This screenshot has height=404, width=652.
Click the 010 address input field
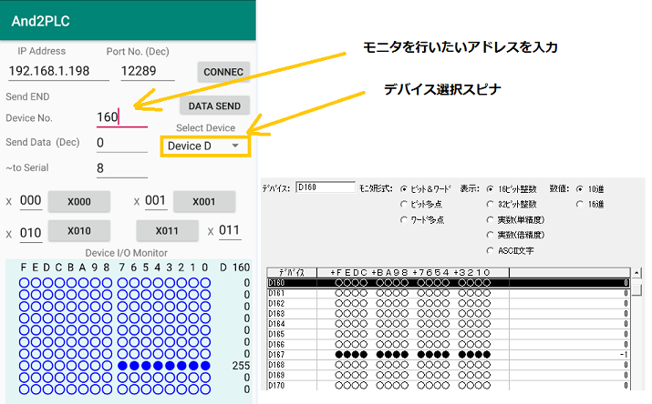point(31,233)
